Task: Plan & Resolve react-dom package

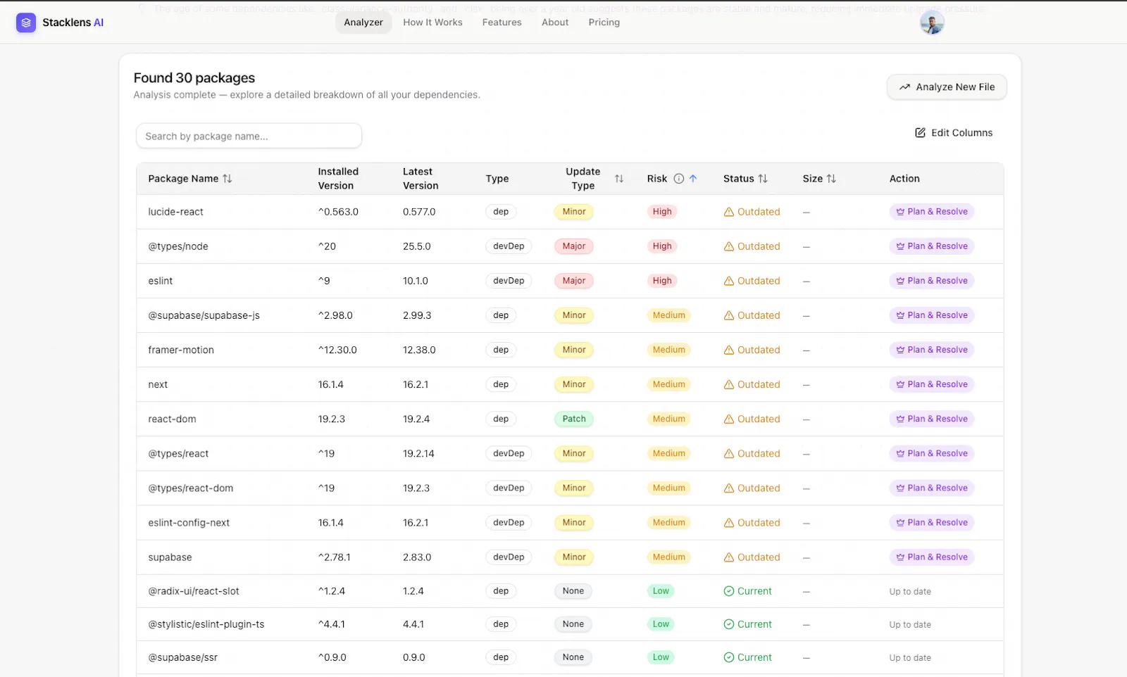Action: point(931,419)
